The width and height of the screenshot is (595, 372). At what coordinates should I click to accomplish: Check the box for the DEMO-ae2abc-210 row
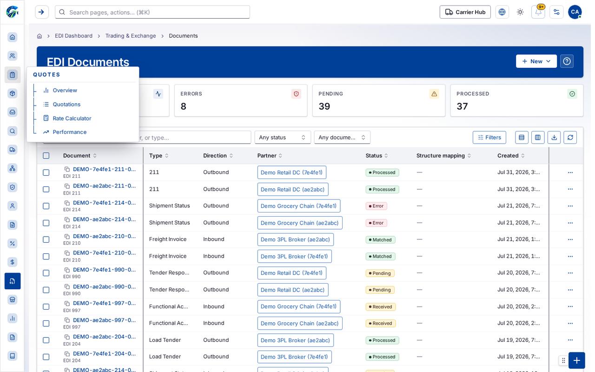coord(46,239)
